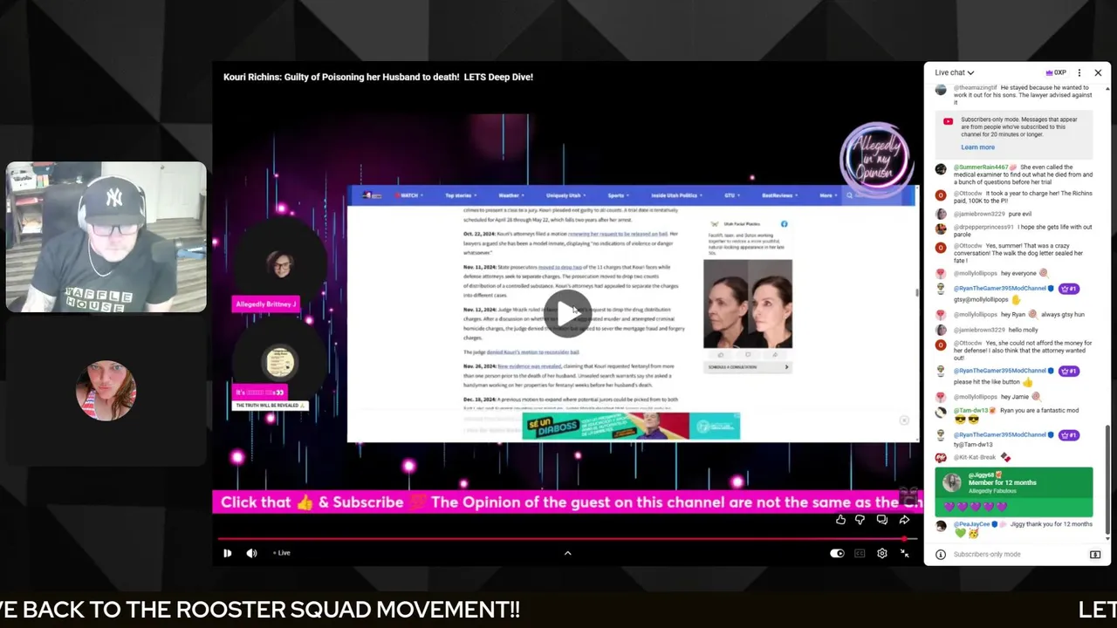This screenshot has height=628, width=1117.
Task: Seek using the red progress bar
Action: coord(567,538)
